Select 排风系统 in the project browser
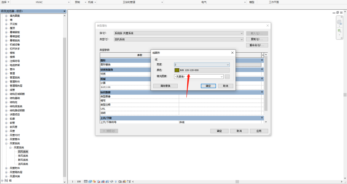Screen dimensions: 347x184 pyautogui.click(x=23, y=156)
